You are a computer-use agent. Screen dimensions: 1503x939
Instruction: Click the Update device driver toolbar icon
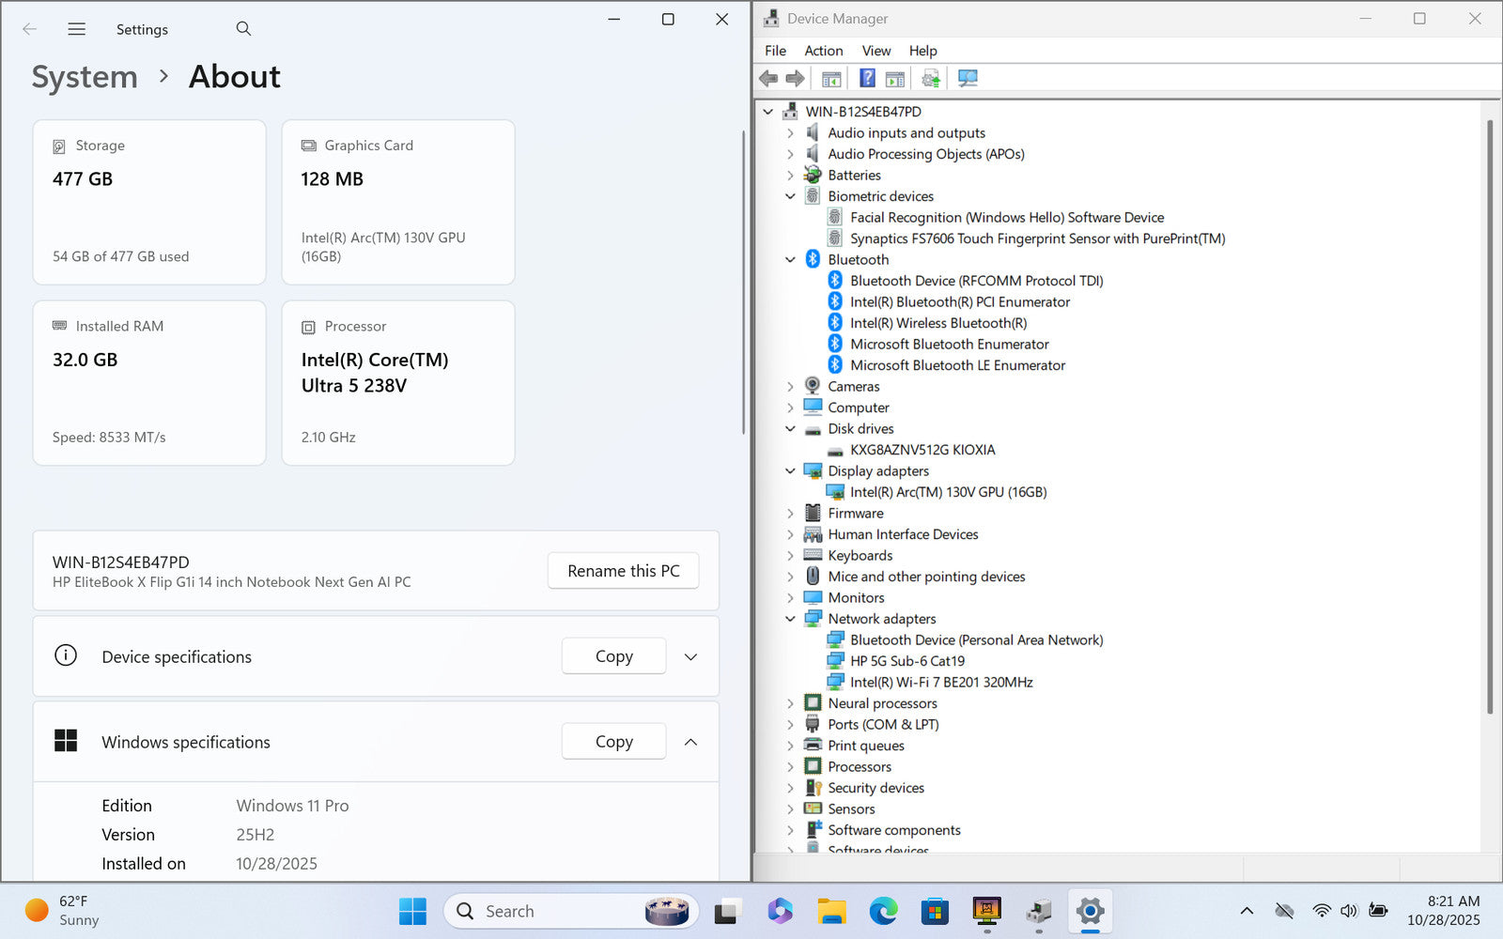pos(930,79)
